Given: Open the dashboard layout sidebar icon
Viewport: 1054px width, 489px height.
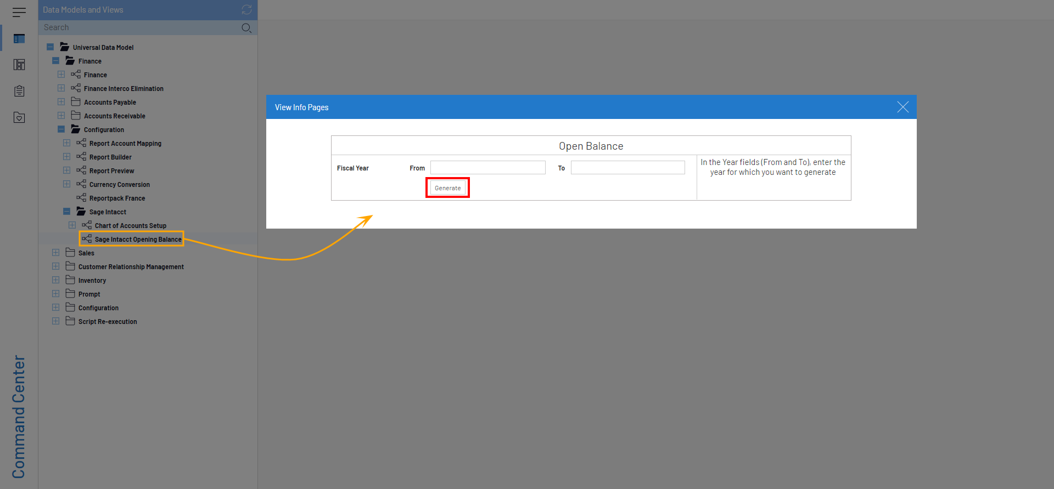Looking at the screenshot, I should [x=19, y=65].
